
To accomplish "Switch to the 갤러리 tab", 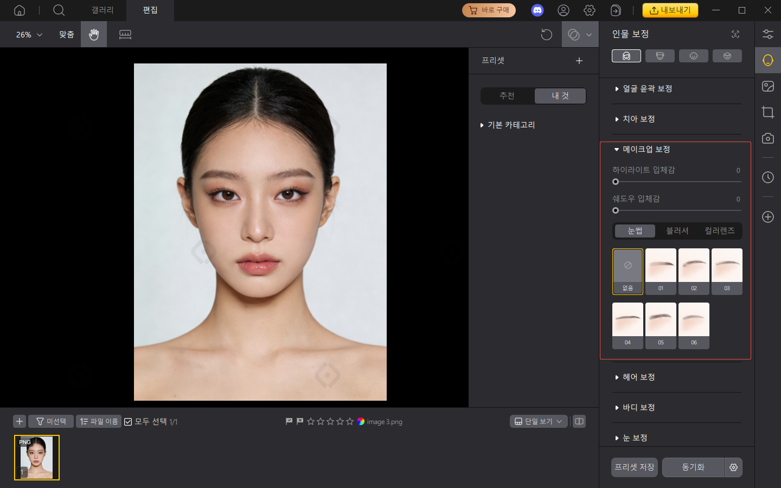I will point(102,10).
